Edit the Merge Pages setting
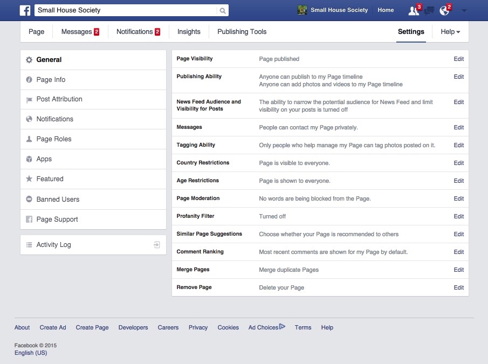Screen dimensions: 488x364 point(458,270)
